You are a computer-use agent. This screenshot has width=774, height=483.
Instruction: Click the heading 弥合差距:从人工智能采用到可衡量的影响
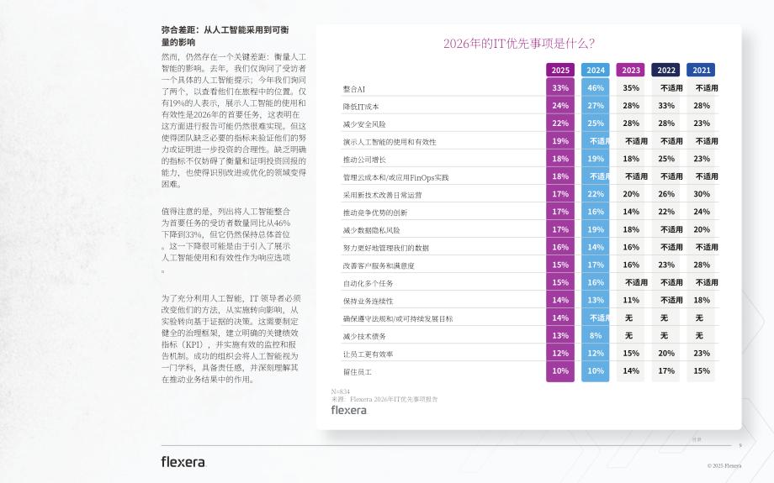(225, 36)
